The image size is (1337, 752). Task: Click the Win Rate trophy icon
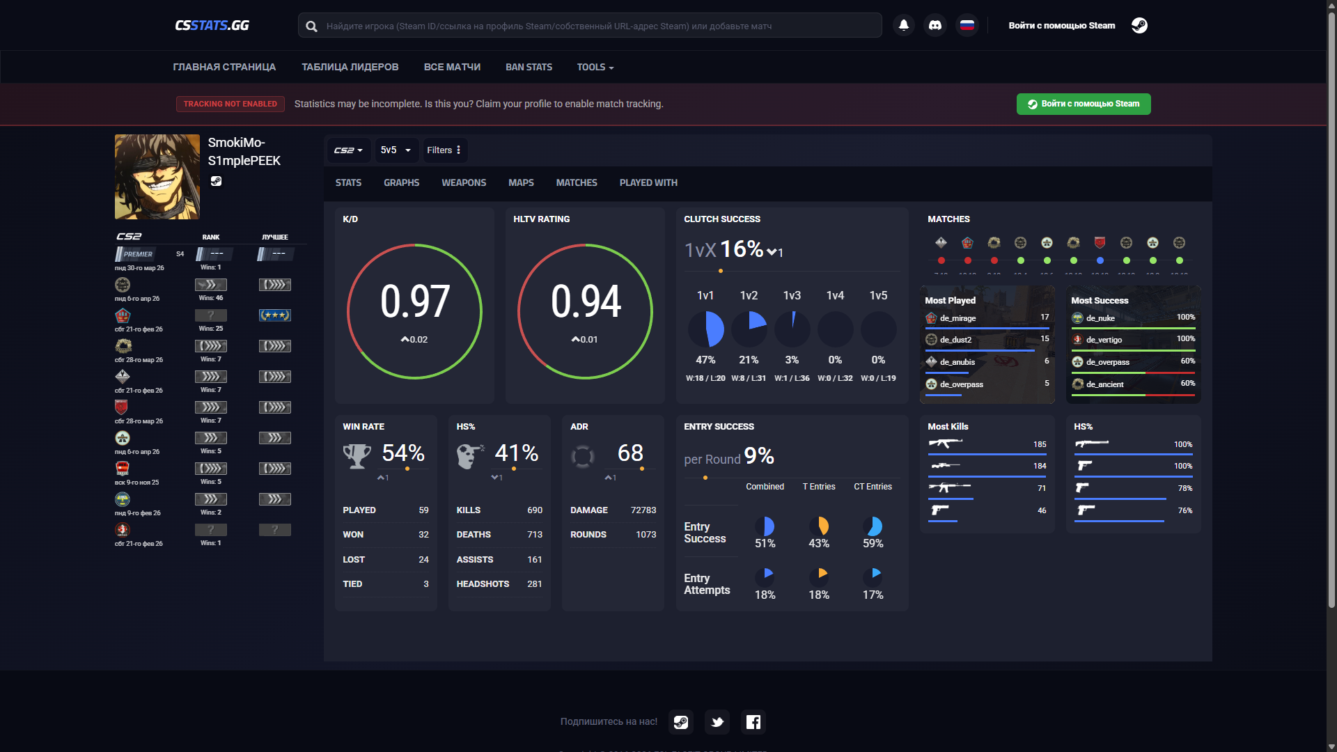[357, 456]
